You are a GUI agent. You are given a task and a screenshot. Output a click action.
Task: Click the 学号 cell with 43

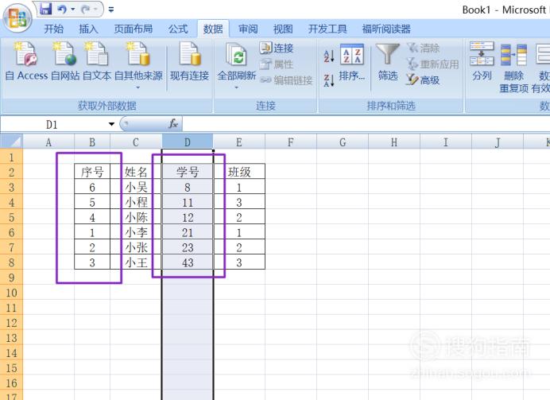pyautogui.click(x=188, y=262)
